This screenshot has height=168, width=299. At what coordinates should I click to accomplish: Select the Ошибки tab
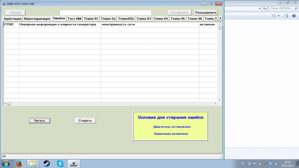pos(59,18)
